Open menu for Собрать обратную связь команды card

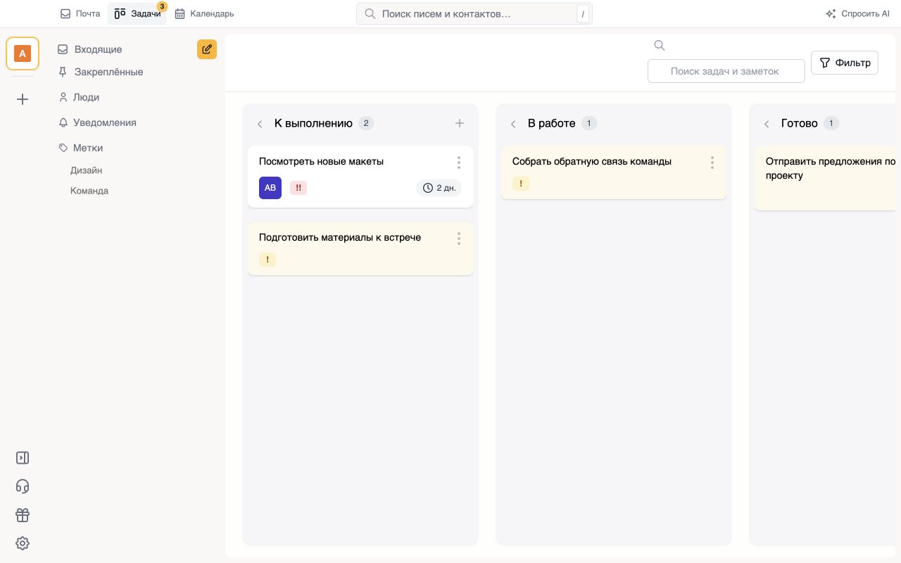712,163
